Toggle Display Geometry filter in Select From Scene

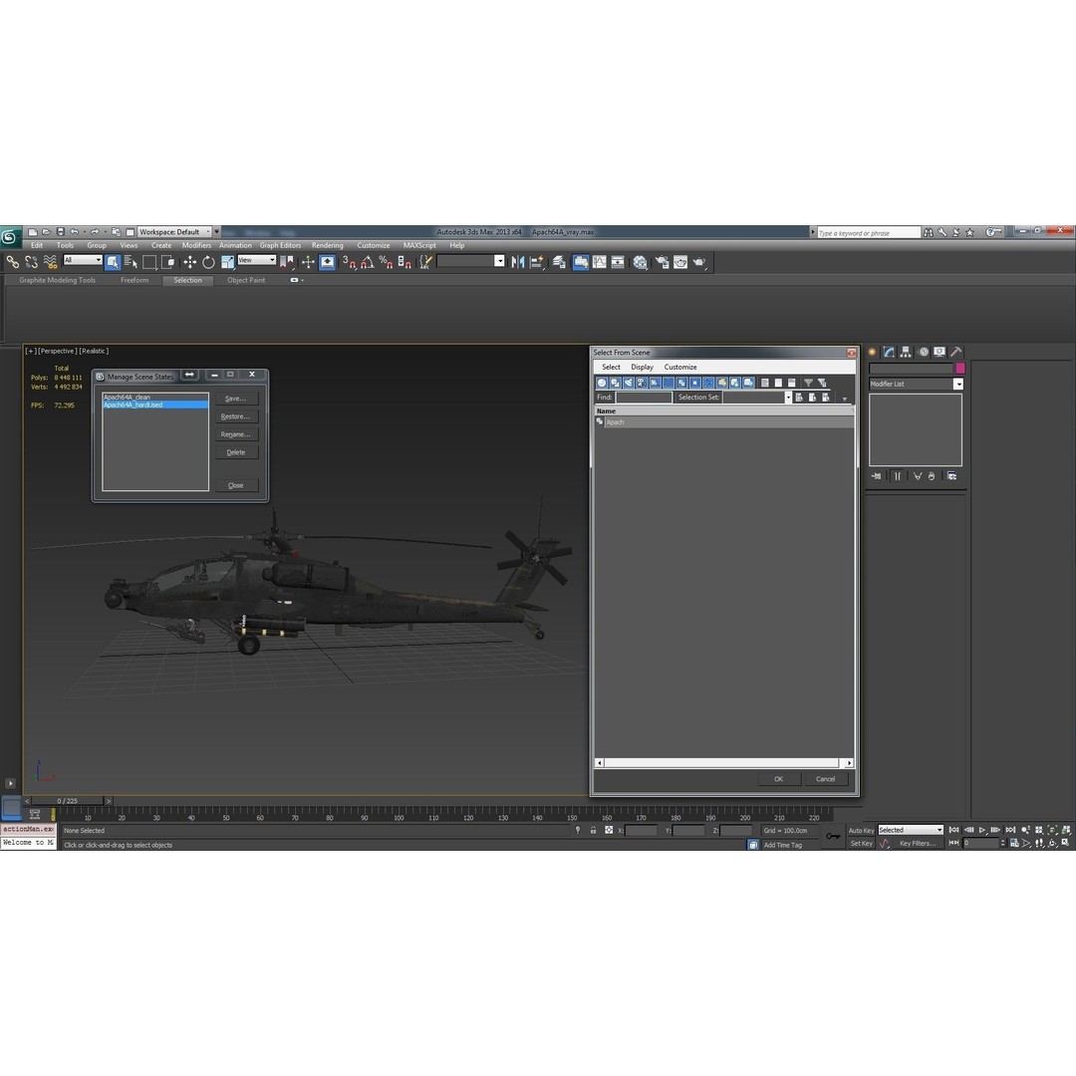coord(602,383)
